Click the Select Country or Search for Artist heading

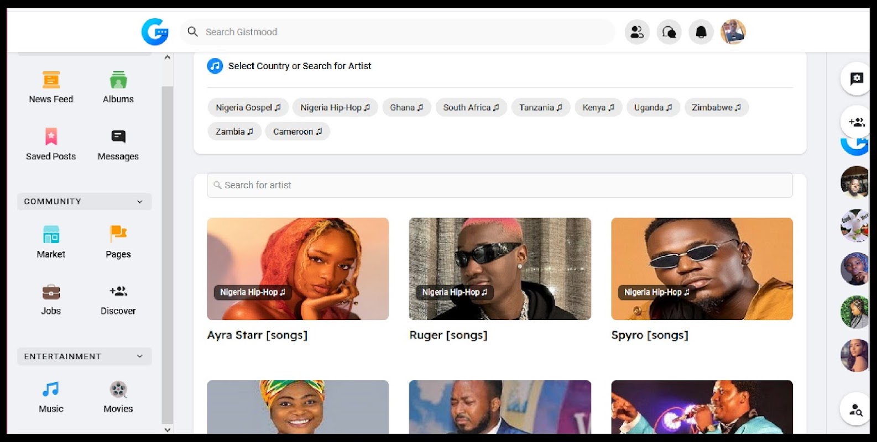[x=300, y=66]
